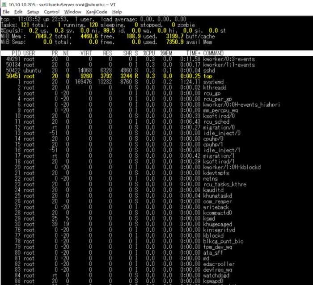Click the Tera Term icon in title bar
The width and height of the screenshot is (313, 285).
[x=4, y=4]
